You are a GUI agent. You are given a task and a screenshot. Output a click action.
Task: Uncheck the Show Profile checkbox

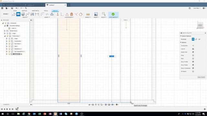pyautogui.click(x=193, y=62)
